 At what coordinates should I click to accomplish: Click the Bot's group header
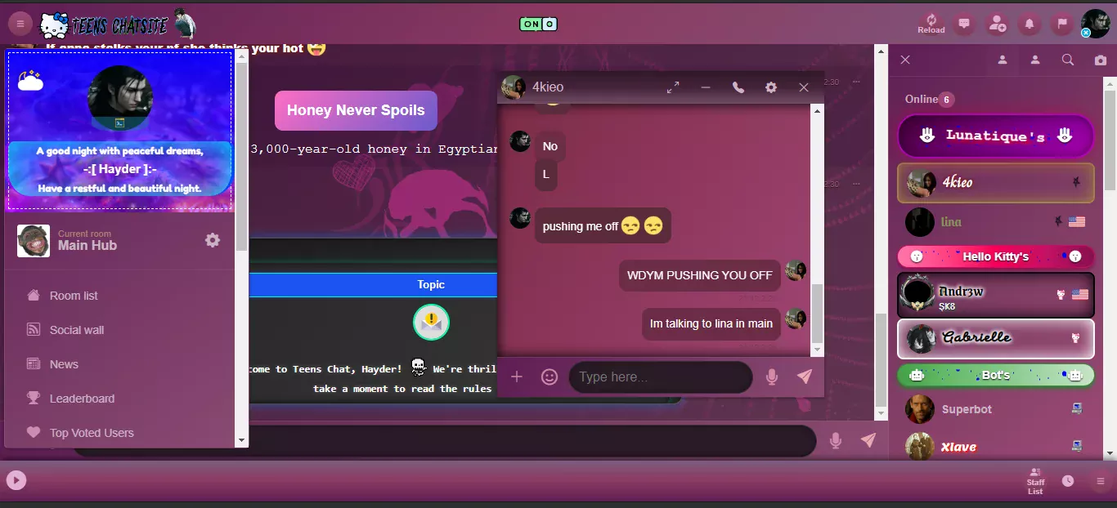[x=996, y=376]
